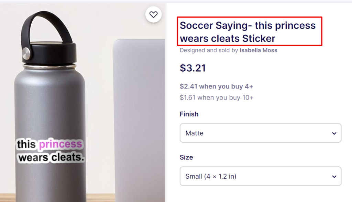Click the heart favorite icon
Viewport: 352px width, 202px height.
pos(153,14)
